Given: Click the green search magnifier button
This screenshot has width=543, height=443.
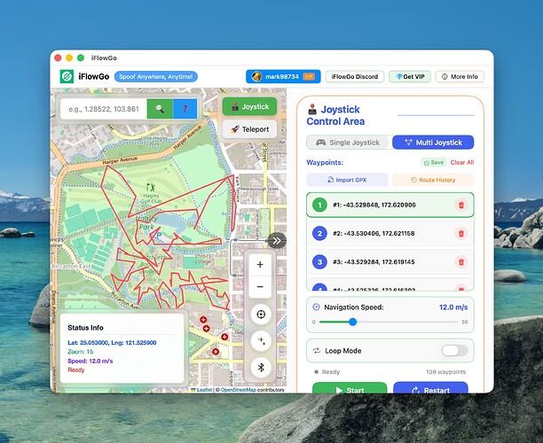Looking at the screenshot, I should pyautogui.click(x=160, y=109).
